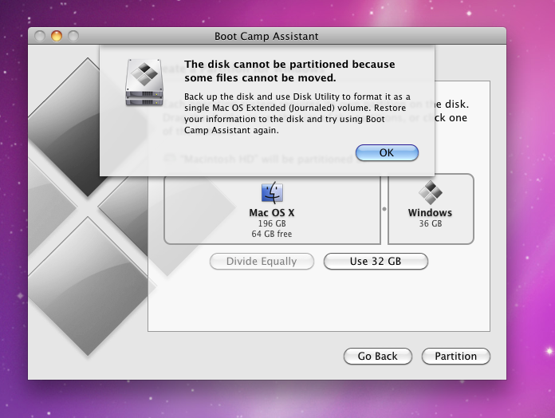The height and width of the screenshot is (418, 555).
Task: Click the Boot Camp disk icon in the dialog
Action: (x=144, y=82)
